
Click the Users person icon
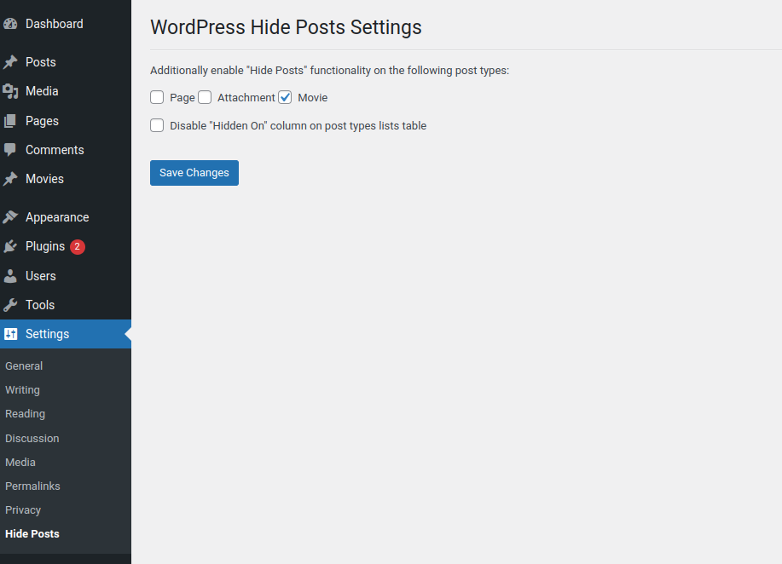10,276
